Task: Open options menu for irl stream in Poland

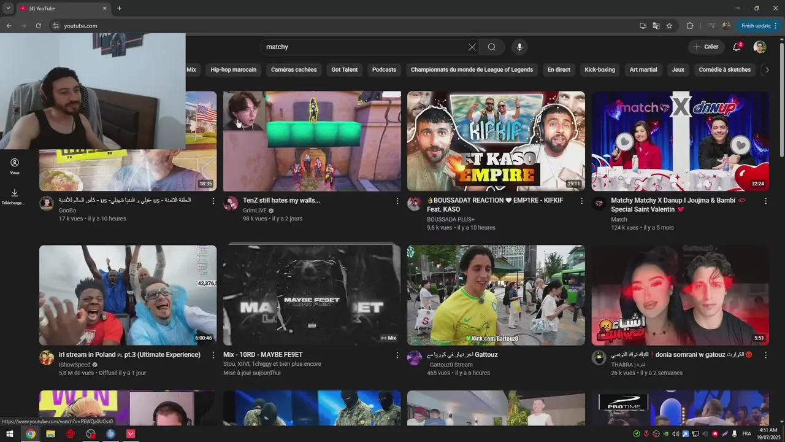Action: click(213, 355)
